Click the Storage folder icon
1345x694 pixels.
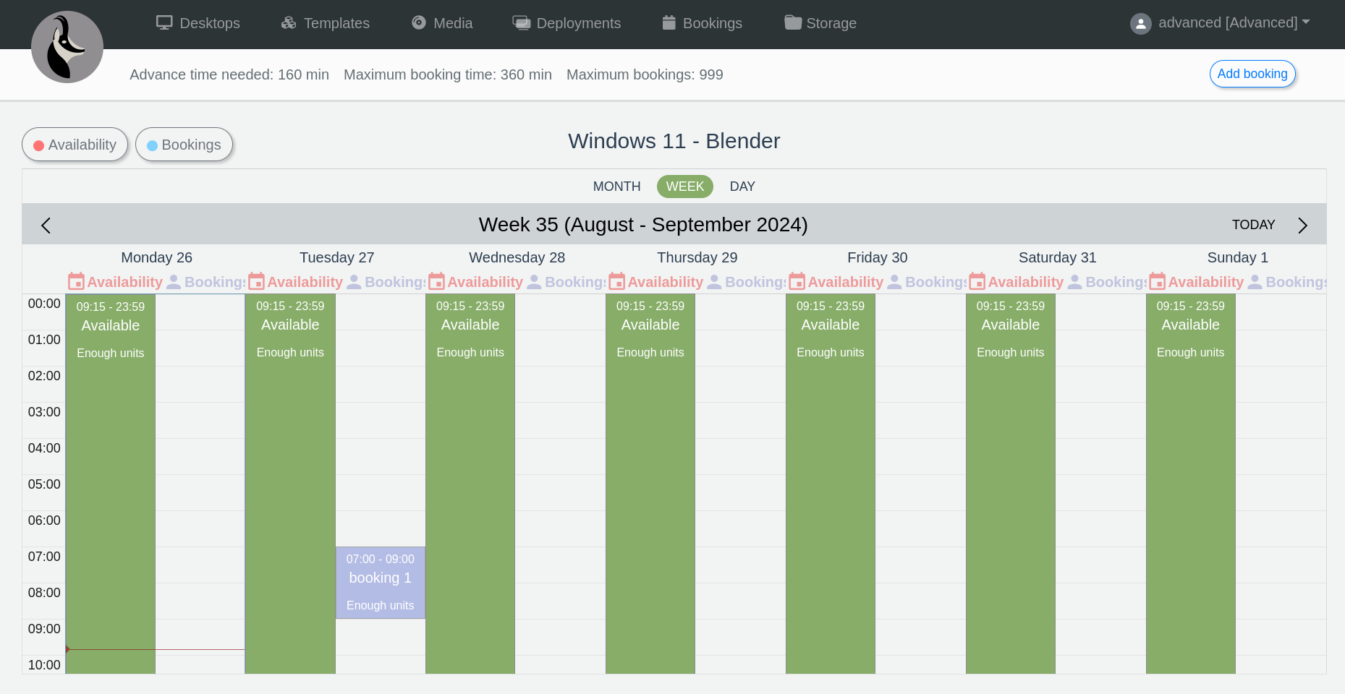point(793,23)
